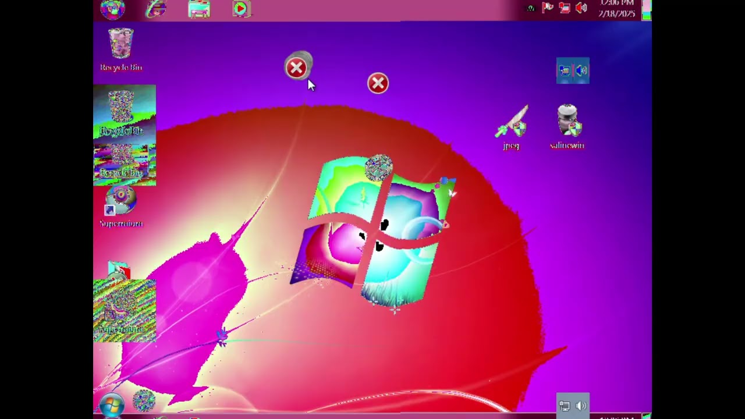The width and height of the screenshot is (745, 419).
Task: Launch Windows Media Player from the top taskbar
Action: 240,9
